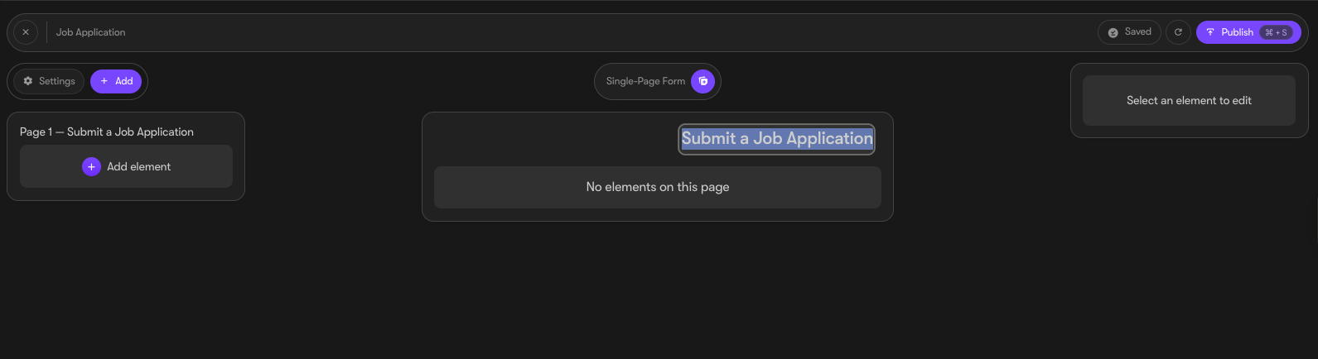Open the Settings panel

[49, 81]
